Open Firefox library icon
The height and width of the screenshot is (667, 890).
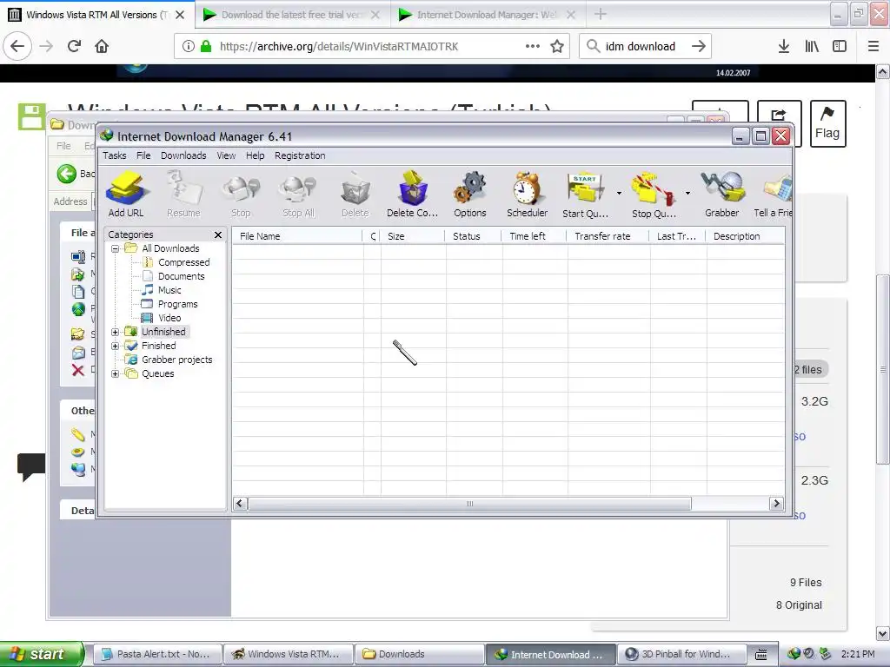(x=812, y=46)
